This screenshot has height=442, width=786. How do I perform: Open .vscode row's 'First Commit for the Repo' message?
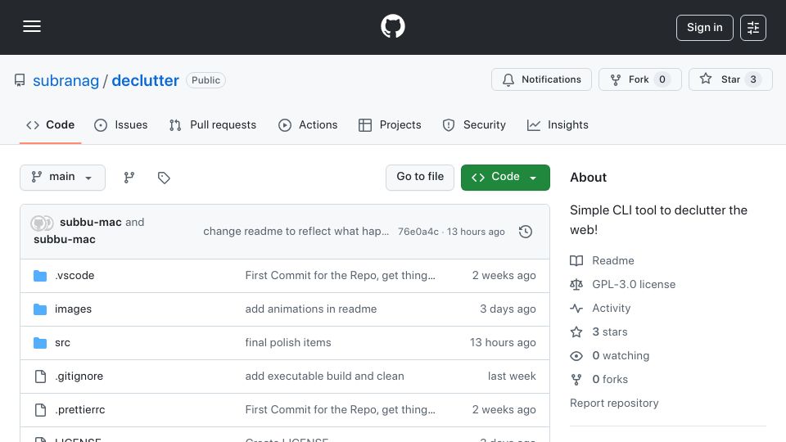[340, 276]
